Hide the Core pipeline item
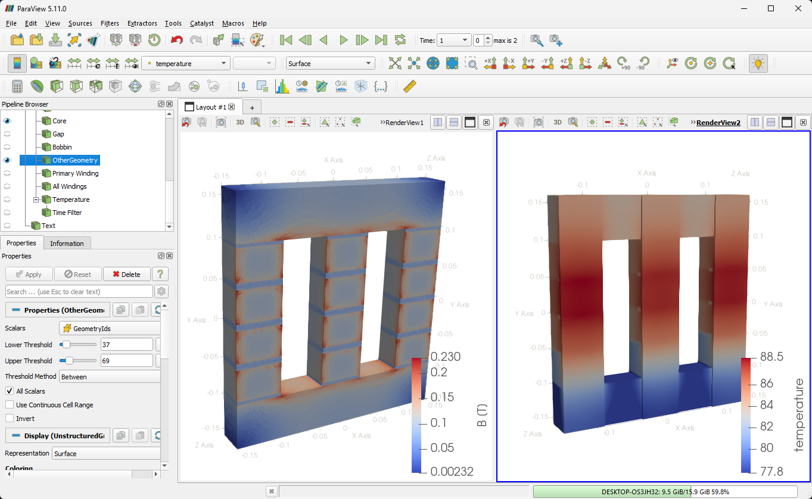 tap(8, 121)
